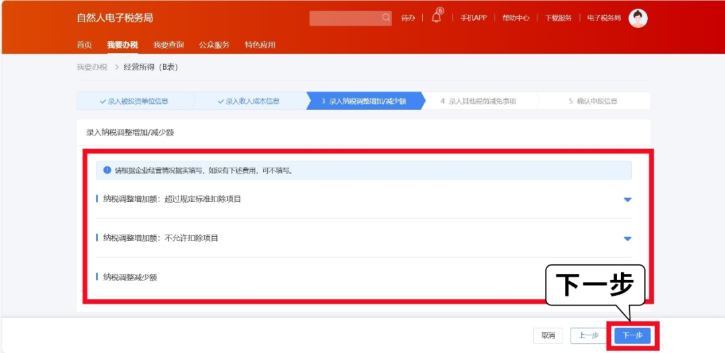Switch to 我要查询 tab

click(168, 45)
